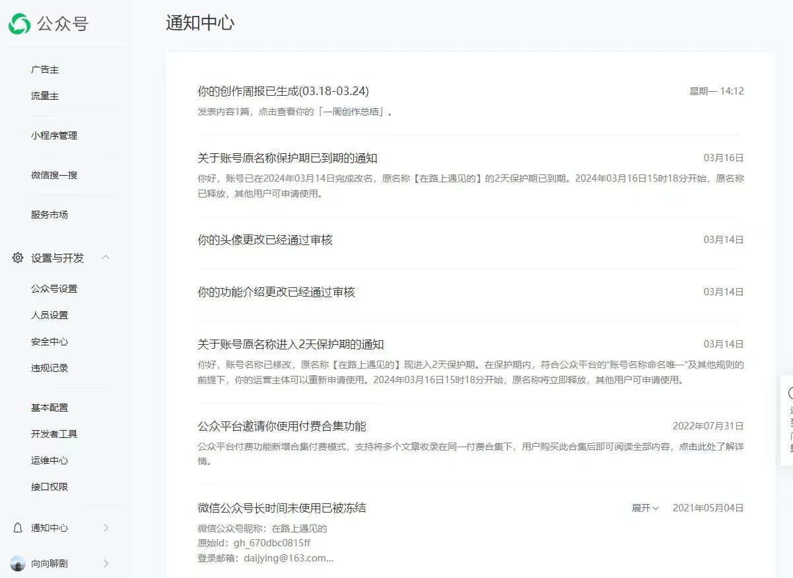Image resolution: width=793 pixels, height=578 pixels.
Task: Click the 设置与开发 section header
Action: 57,258
